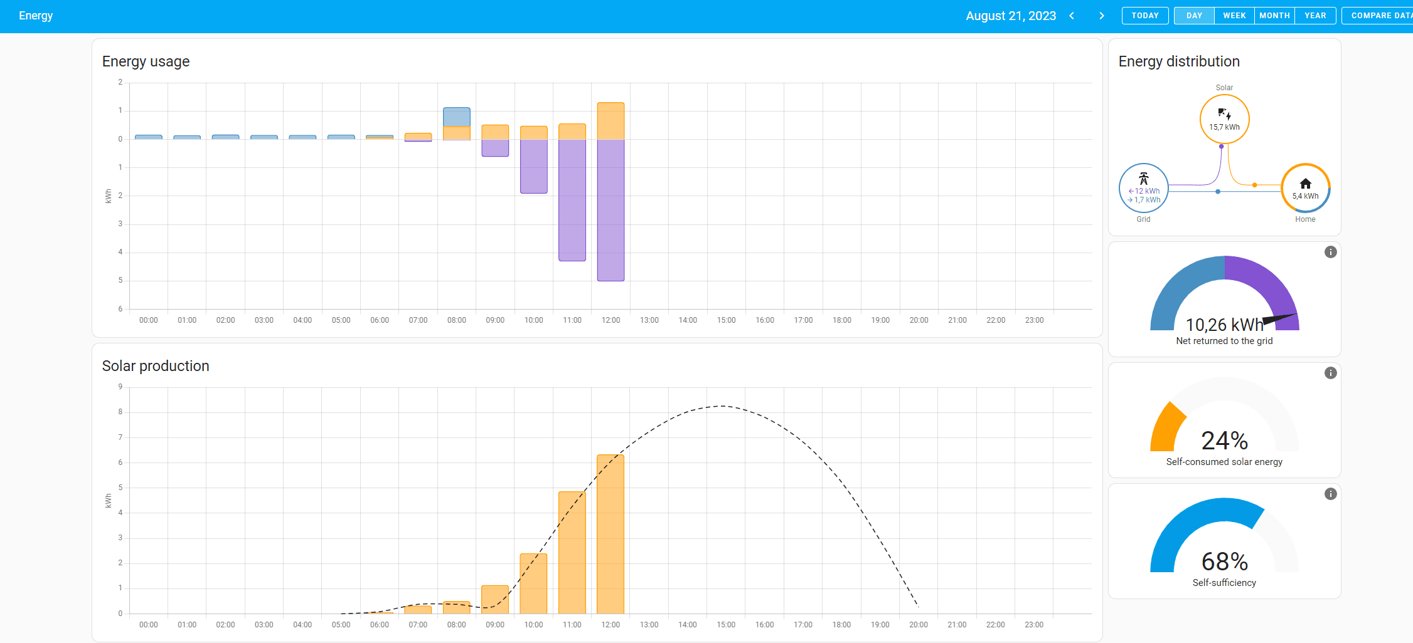Click the 10:00 bar in Solar production

pos(534,583)
